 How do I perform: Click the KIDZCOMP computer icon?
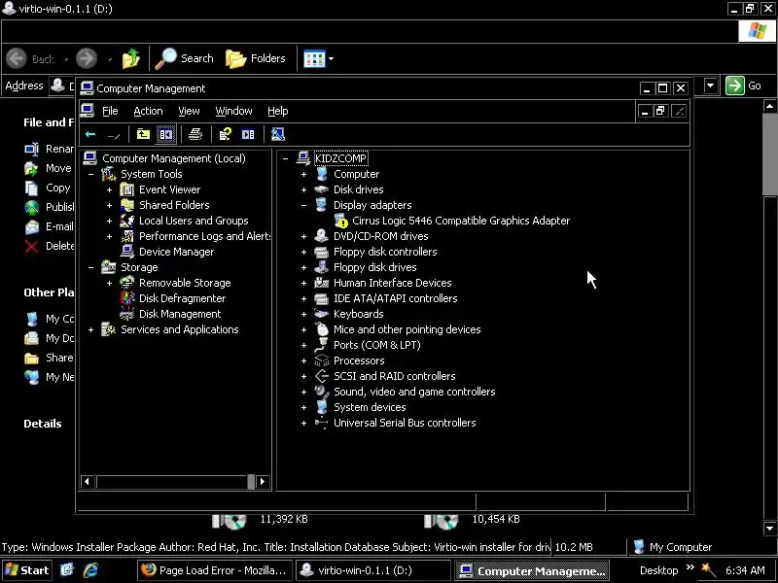(302, 158)
